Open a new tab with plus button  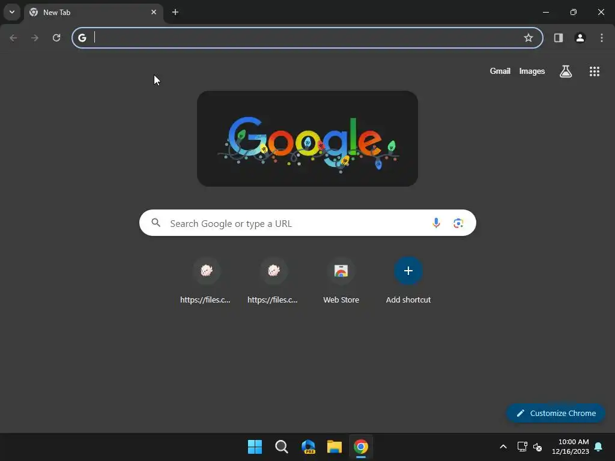coord(175,12)
